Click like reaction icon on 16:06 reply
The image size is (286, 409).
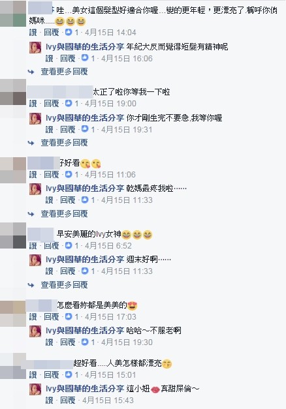(85, 58)
